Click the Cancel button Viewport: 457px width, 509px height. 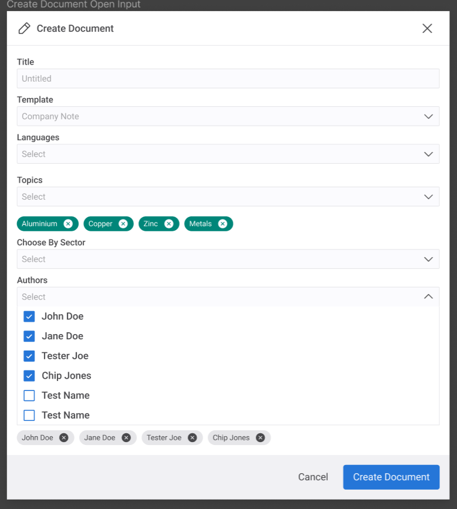pos(313,477)
